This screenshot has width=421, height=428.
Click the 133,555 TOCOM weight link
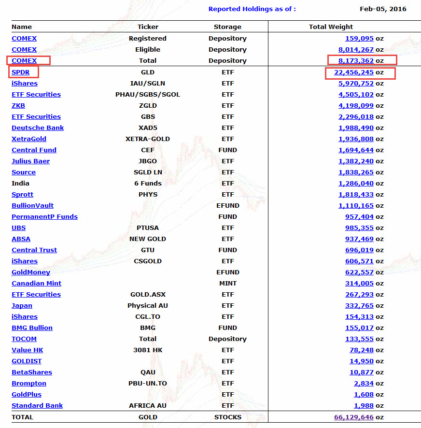(x=359, y=339)
